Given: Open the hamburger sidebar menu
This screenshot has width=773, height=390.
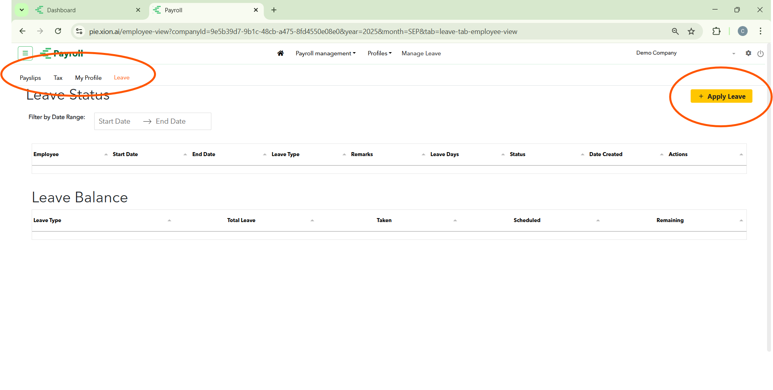Looking at the screenshot, I should coord(25,53).
